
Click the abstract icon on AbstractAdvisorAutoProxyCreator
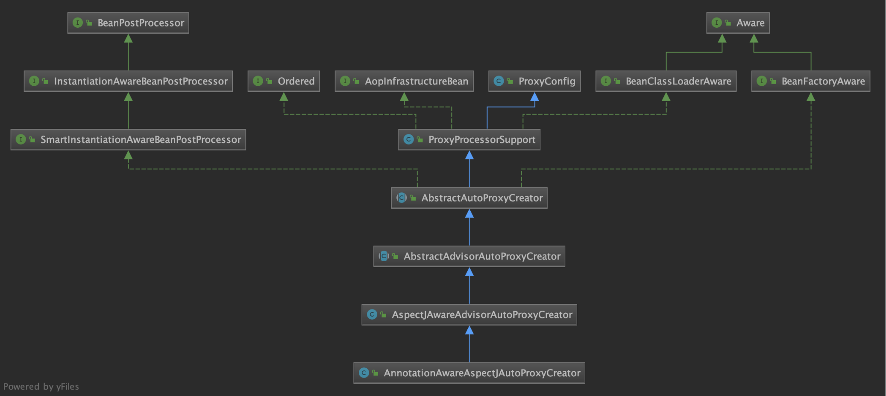[x=384, y=256]
